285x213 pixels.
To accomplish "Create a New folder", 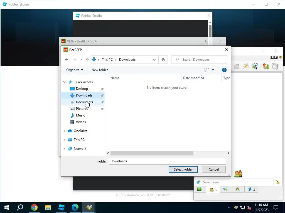I will [100, 70].
